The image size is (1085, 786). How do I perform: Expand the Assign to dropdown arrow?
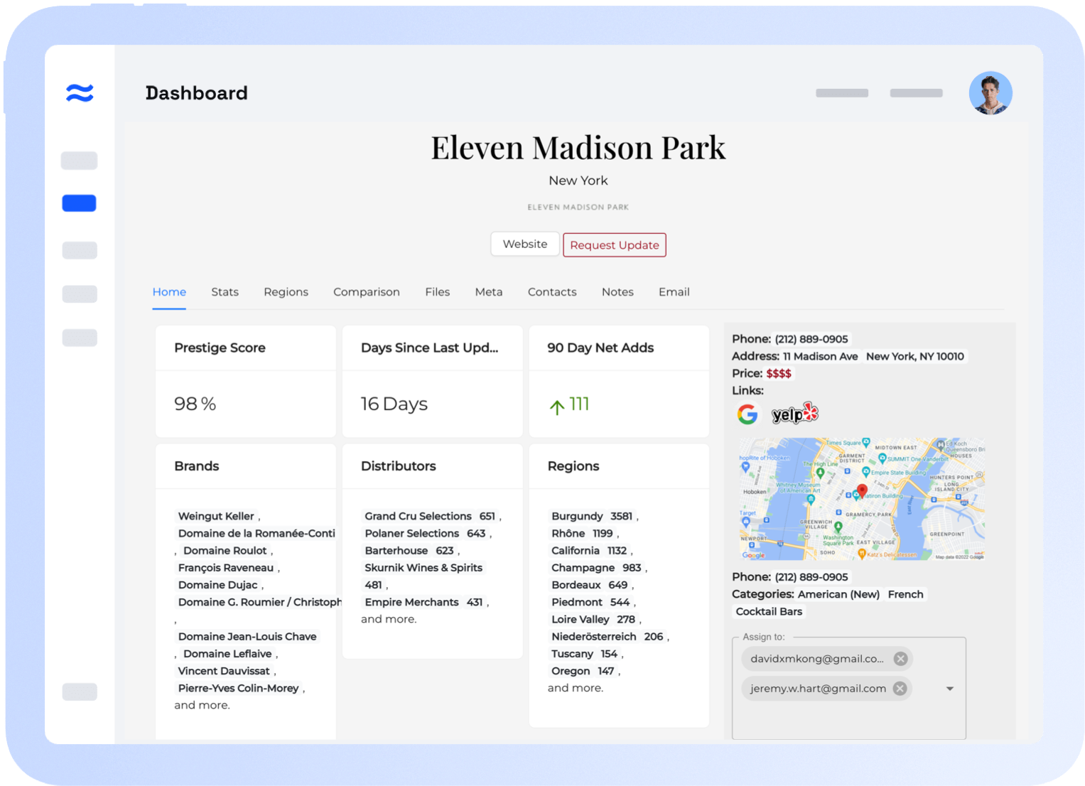coord(950,689)
